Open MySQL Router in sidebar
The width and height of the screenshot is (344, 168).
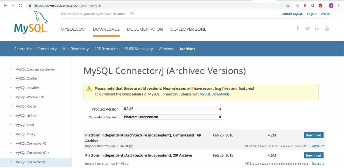click(26, 106)
